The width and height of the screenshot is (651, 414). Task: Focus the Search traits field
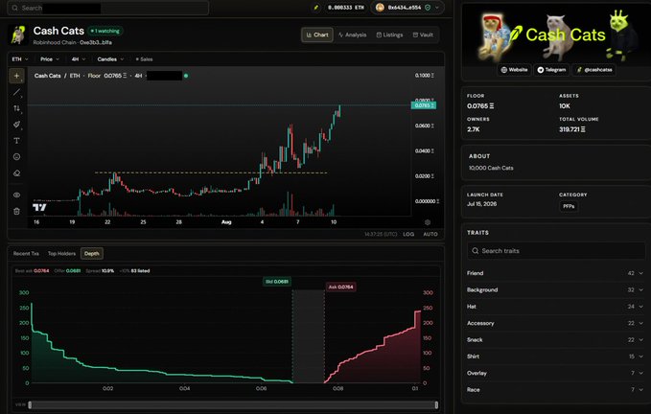tap(556, 251)
